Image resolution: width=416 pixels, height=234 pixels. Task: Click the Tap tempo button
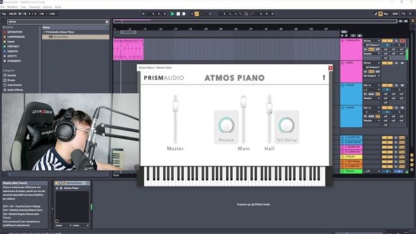coord(4,14)
